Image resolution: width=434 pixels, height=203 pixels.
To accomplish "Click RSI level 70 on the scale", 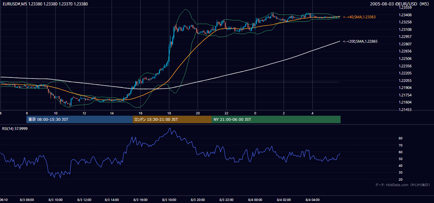I will pyautogui.click(x=401, y=145).
